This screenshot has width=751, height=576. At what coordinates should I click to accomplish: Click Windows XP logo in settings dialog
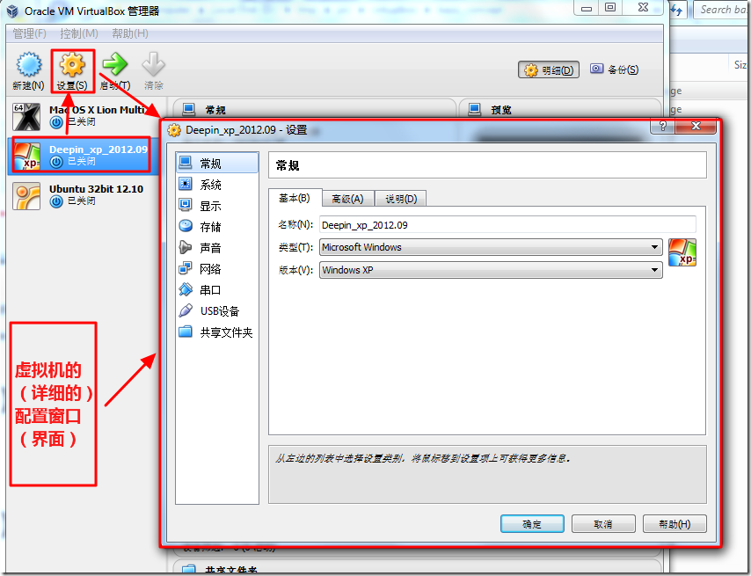pyautogui.click(x=682, y=252)
